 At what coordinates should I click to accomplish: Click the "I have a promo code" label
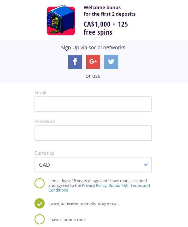pyautogui.click(x=67, y=220)
